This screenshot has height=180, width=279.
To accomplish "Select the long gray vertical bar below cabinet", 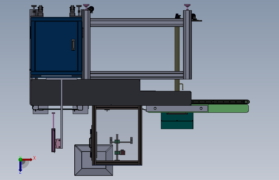I will click(61, 114).
